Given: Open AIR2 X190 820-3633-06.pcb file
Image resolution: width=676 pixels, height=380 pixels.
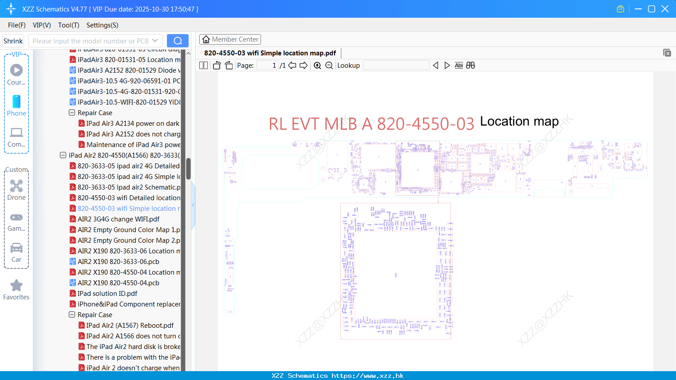Looking at the screenshot, I should [x=115, y=261].
